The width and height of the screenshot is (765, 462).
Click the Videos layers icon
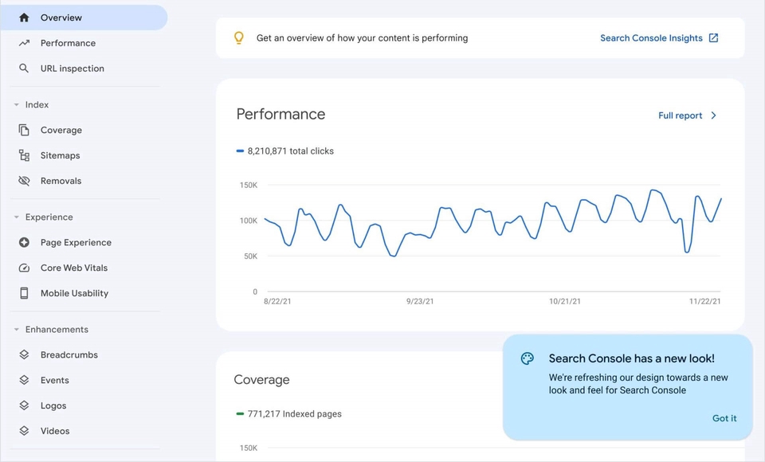point(24,431)
